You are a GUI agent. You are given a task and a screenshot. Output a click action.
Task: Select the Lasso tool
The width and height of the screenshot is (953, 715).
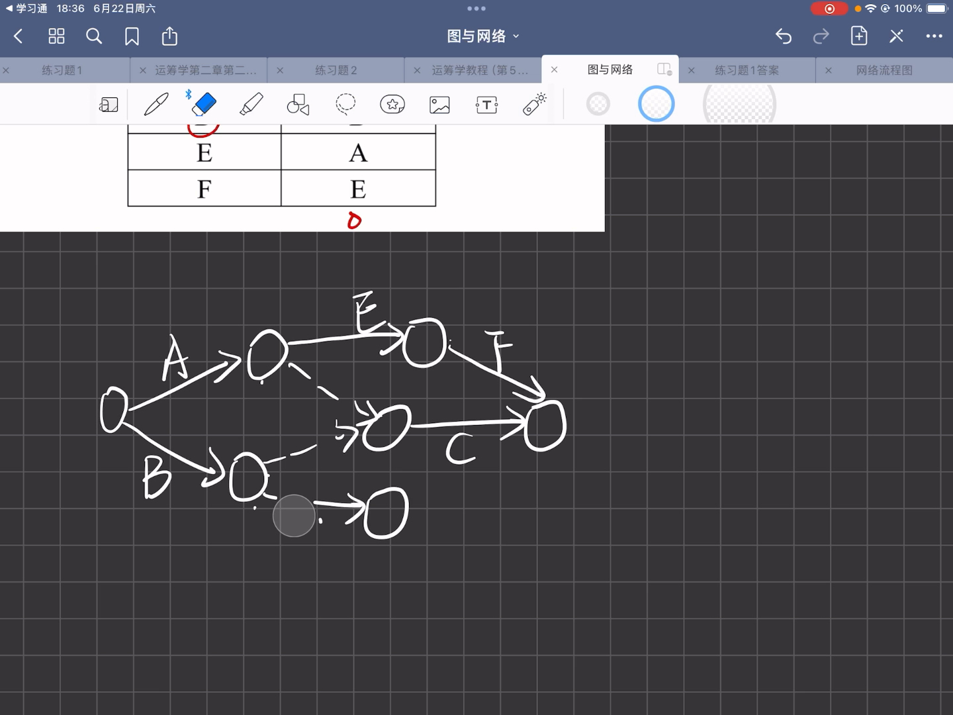[x=345, y=105]
